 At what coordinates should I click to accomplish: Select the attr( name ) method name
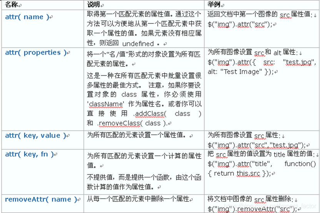click(x=27, y=17)
